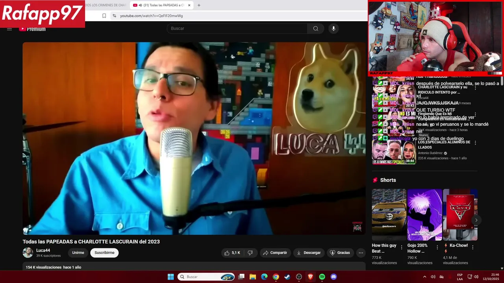Subscribe with the Suscribirme button
504x283 pixels.
pyautogui.click(x=104, y=253)
